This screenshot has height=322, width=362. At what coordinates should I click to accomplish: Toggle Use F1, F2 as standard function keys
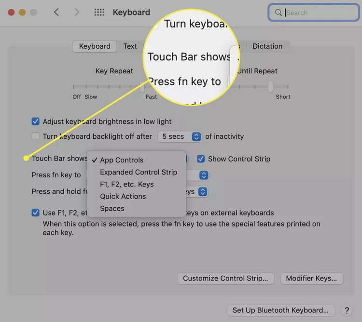[36, 213]
